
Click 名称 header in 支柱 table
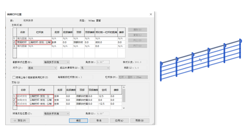(x=23, y=90)
